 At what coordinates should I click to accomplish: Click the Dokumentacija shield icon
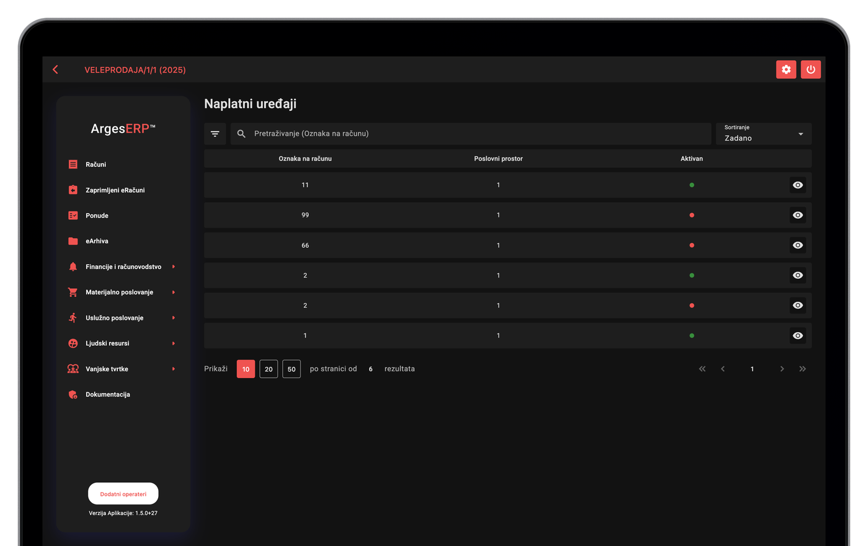(73, 394)
